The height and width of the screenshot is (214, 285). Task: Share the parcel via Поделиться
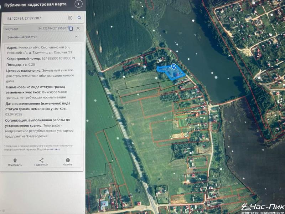tap(41, 162)
